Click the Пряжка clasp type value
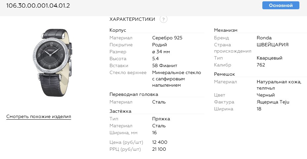 point(161,119)
